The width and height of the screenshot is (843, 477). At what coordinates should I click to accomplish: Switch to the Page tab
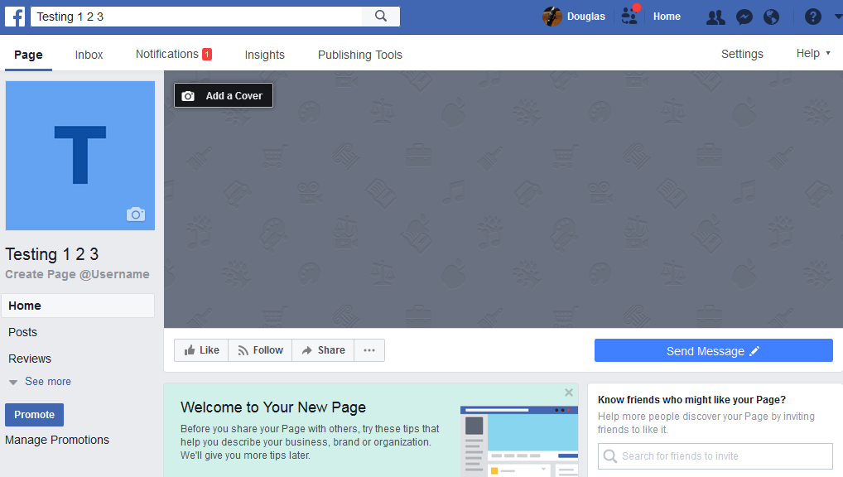28,55
